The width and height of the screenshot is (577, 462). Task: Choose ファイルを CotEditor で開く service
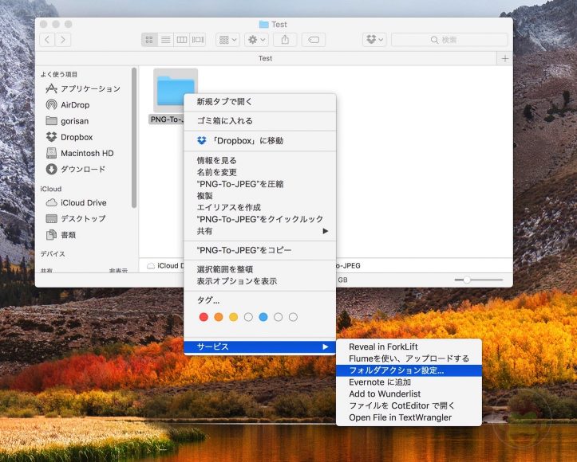click(409, 405)
